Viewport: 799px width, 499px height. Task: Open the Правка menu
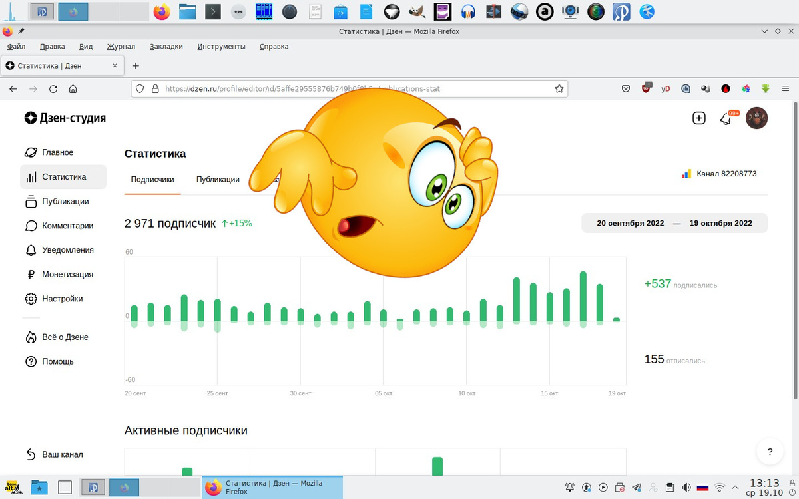coord(52,47)
